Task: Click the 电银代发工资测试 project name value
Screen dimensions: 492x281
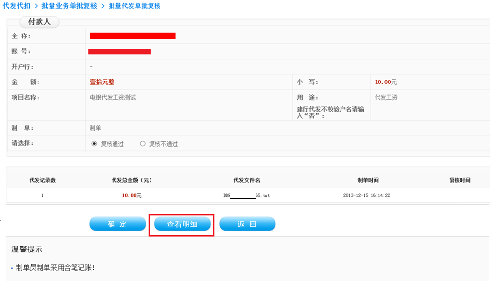Action: pyautogui.click(x=113, y=98)
